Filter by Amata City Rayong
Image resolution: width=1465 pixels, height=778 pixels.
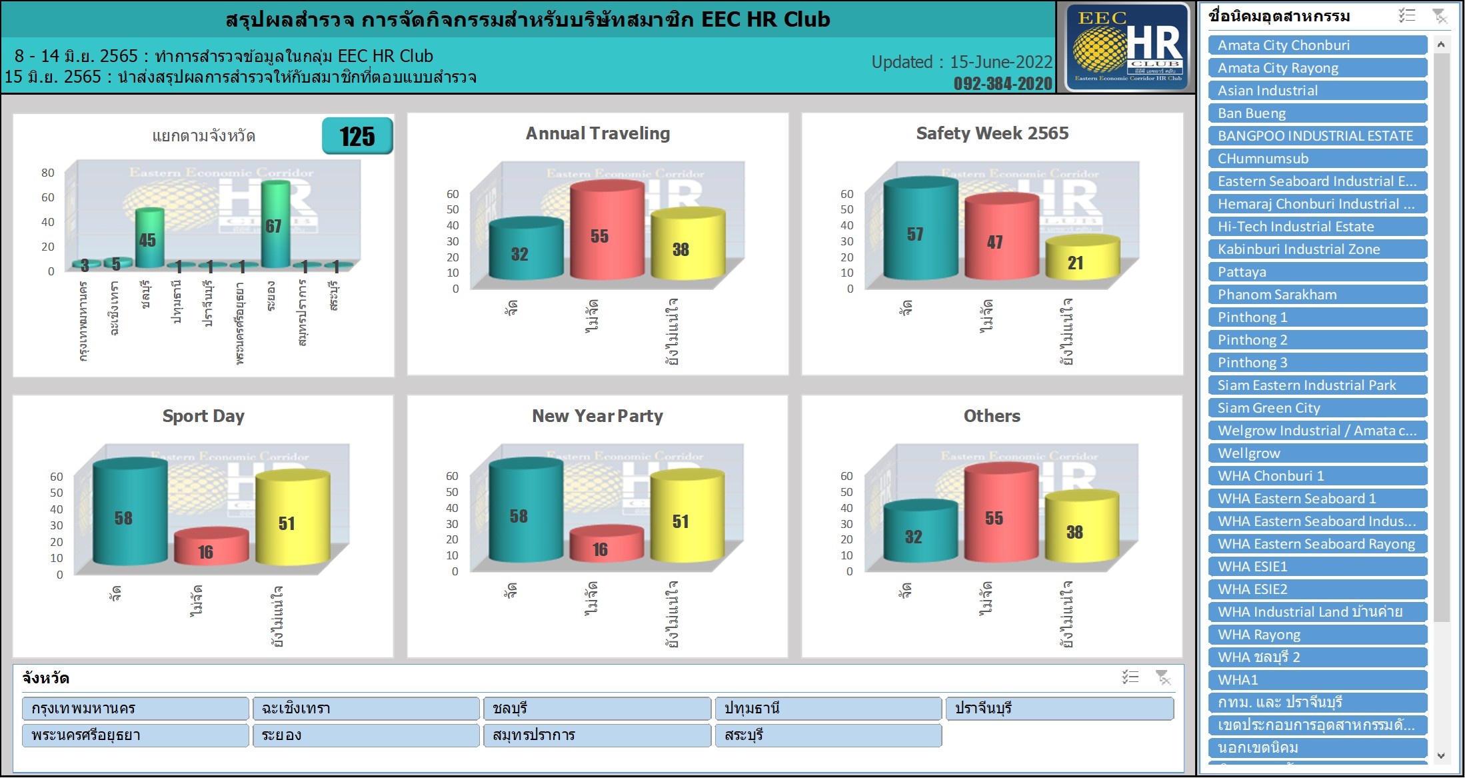[1318, 68]
